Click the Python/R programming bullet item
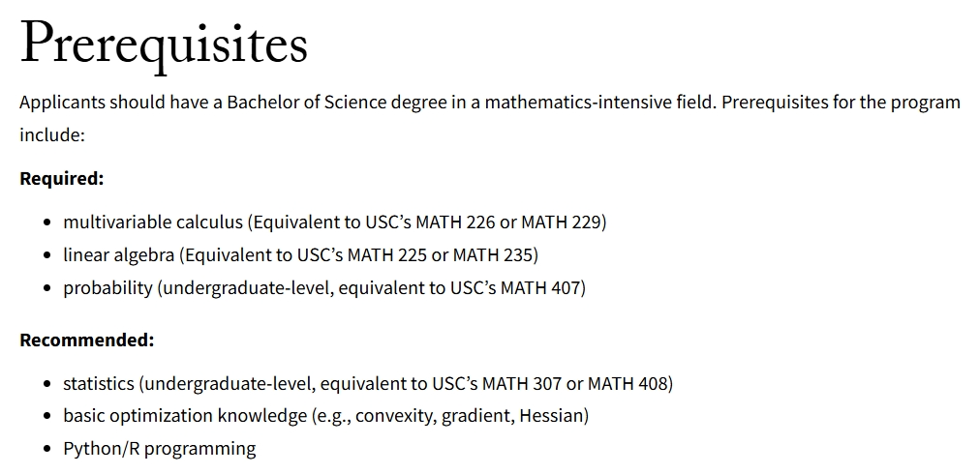The width and height of the screenshot is (980, 474). pyautogui.click(x=160, y=449)
